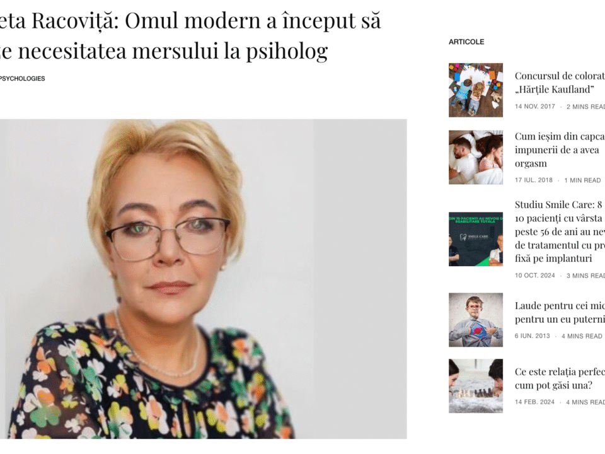Image resolution: width=605 pixels, height=454 pixels.
Task: Click the main article headline
Action: pyautogui.click(x=190, y=35)
